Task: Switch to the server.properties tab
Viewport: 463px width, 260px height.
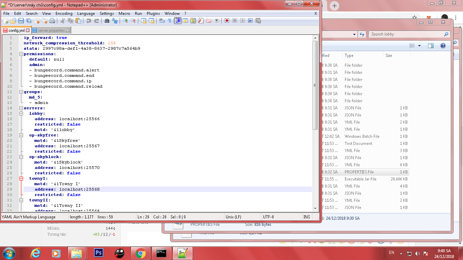Action: pyautogui.click(x=51, y=30)
